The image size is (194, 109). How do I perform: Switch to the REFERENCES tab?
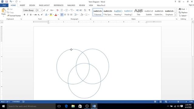pos(59,5)
